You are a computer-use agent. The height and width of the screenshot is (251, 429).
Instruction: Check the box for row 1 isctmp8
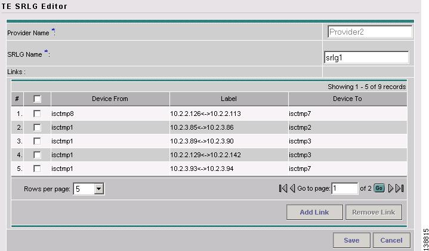click(37, 114)
